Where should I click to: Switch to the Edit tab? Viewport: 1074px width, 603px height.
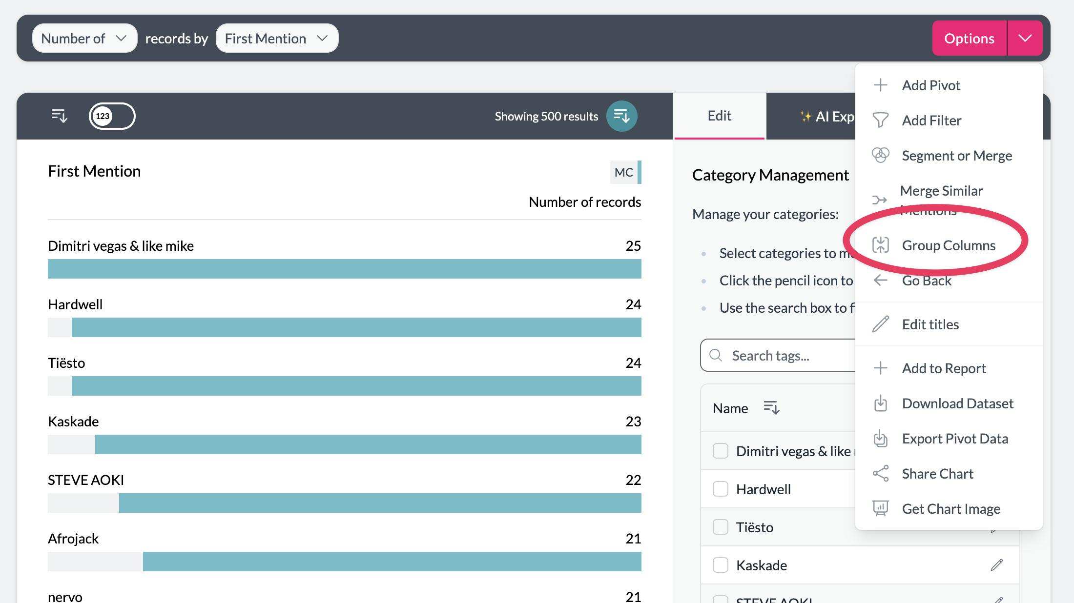(719, 116)
